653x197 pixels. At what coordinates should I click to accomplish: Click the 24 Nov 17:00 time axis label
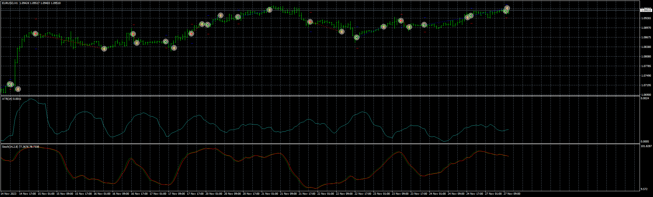pyautogui.click(x=475, y=194)
